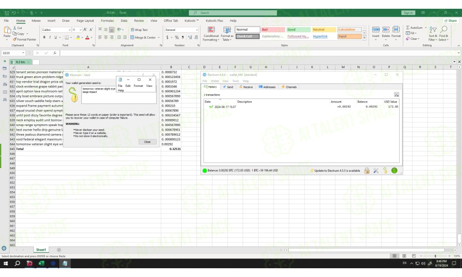Open the Formulas ribbon tab
Screen dimensions: 462x277
click(107, 21)
